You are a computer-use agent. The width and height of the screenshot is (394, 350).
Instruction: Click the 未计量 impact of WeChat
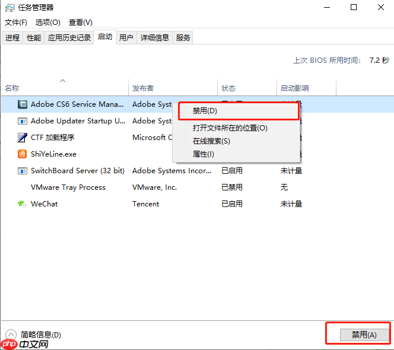pos(291,203)
